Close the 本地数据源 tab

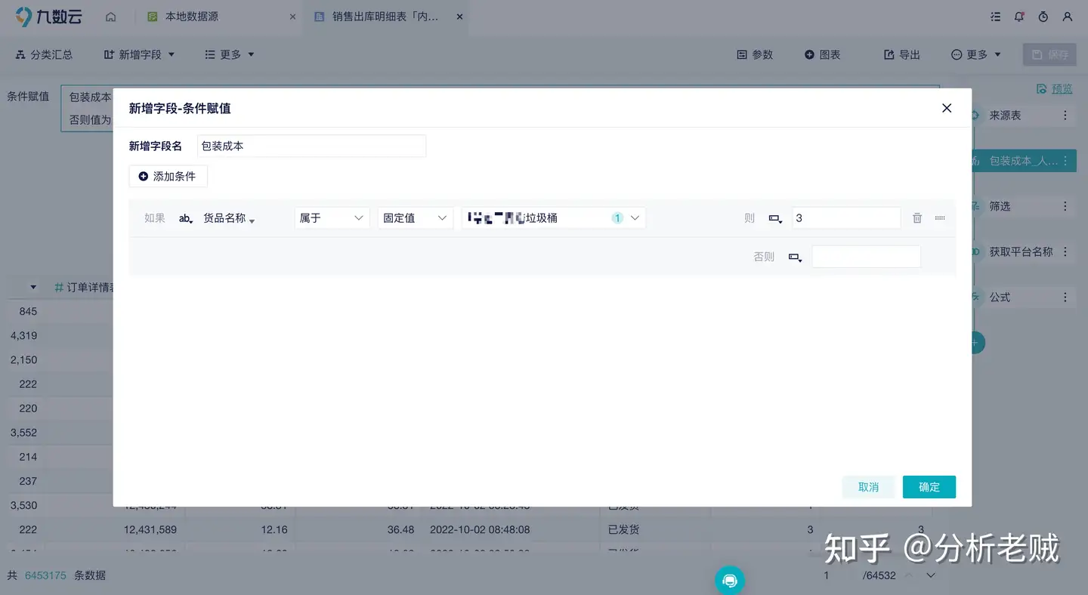pyautogui.click(x=292, y=17)
